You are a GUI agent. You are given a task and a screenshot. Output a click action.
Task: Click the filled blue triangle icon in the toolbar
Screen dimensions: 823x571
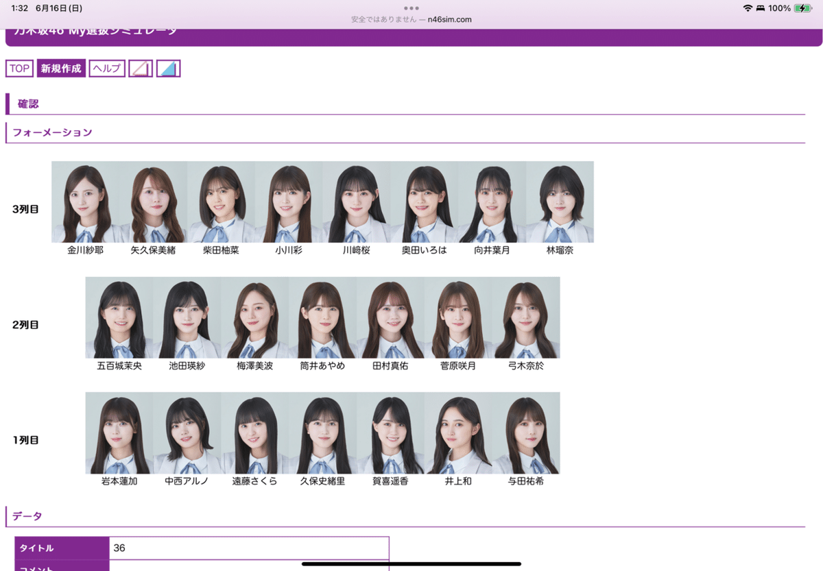(x=169, y=68)
